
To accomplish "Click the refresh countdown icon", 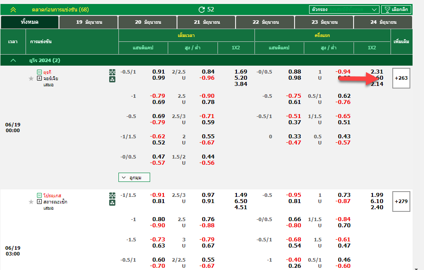I will click(202, 10).
